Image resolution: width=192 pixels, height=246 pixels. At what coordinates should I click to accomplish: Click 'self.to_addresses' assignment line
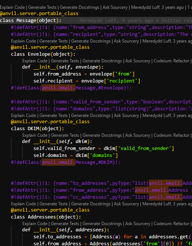coord(113,237)
